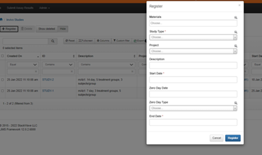Image resolution: width=262 pixels, height=155 pixels.
Task: Open the Project lookup magnifier icon
Action: tap(235, 46)
